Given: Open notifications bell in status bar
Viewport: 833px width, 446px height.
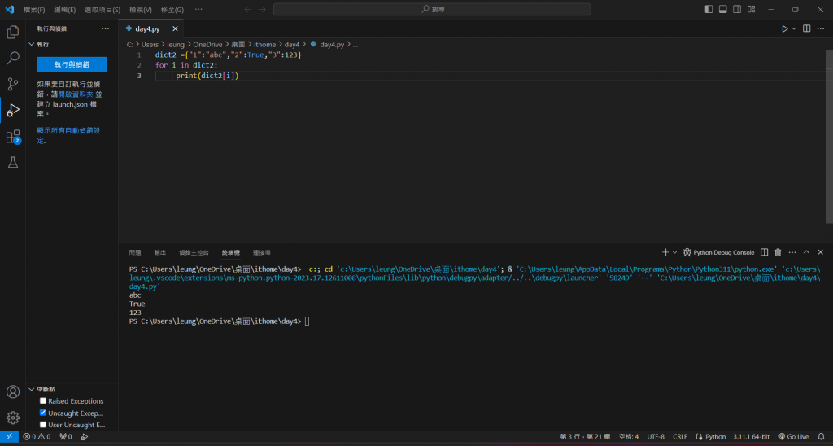Looking at the screenshot, I should coord(821,436).
